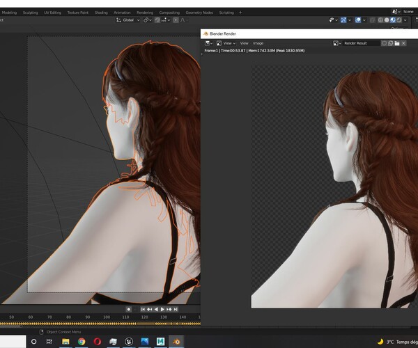This screenshot has width=418, height=348.
Task: Toggle fake user shield for Render Result
Action: (x=384, y=43)
